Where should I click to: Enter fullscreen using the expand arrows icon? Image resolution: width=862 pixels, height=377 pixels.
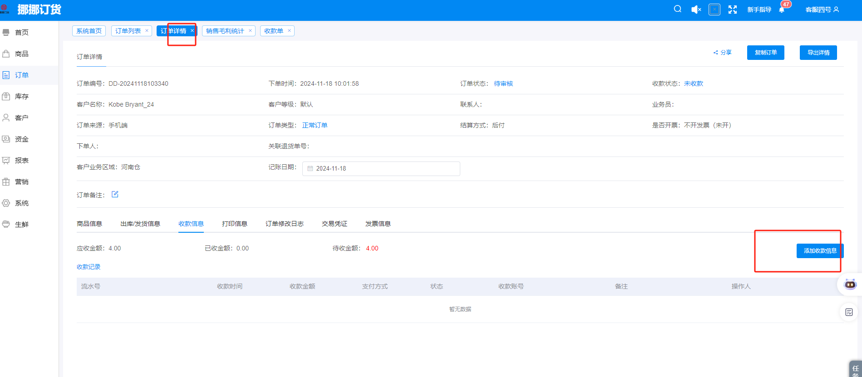tap(732, 10)
